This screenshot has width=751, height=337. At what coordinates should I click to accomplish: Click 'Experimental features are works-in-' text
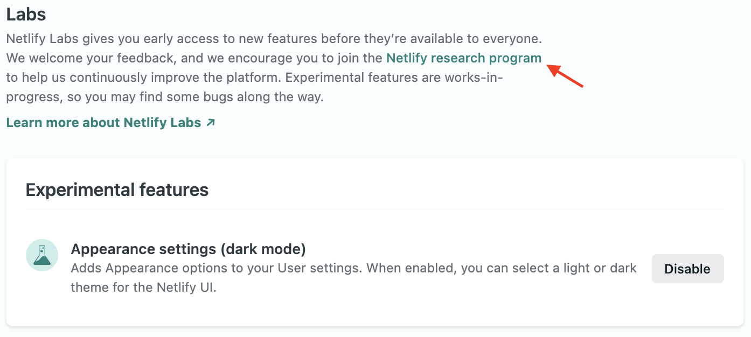coord(393,78)
